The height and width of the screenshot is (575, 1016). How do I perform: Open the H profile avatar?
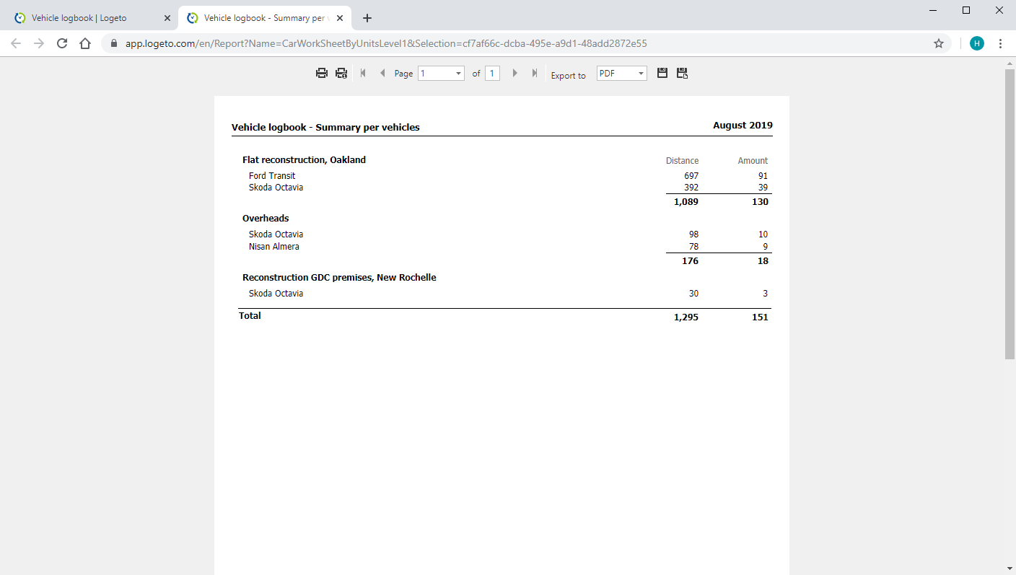click(x=977, y=43)
